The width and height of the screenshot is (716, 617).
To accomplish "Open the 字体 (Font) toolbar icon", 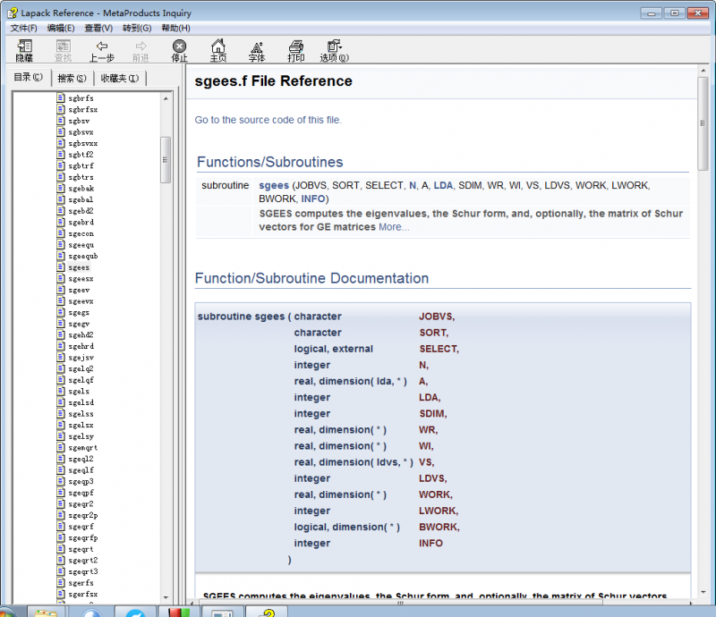I will point(257,46).
